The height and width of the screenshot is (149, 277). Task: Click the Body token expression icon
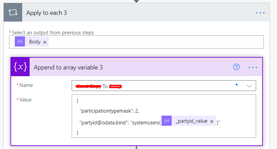[20, 42]
